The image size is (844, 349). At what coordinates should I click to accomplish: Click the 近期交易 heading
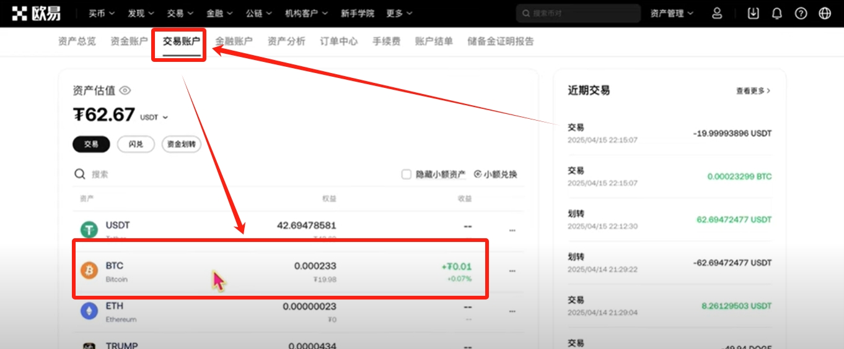[x=589, y=90]
